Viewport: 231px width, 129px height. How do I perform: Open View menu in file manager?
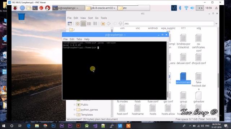point(83,18)
